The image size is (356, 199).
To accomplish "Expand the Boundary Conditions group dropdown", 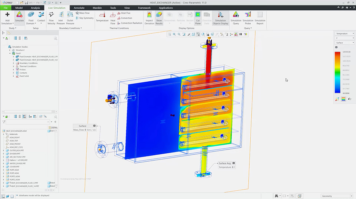I will [x=70, y=28].
